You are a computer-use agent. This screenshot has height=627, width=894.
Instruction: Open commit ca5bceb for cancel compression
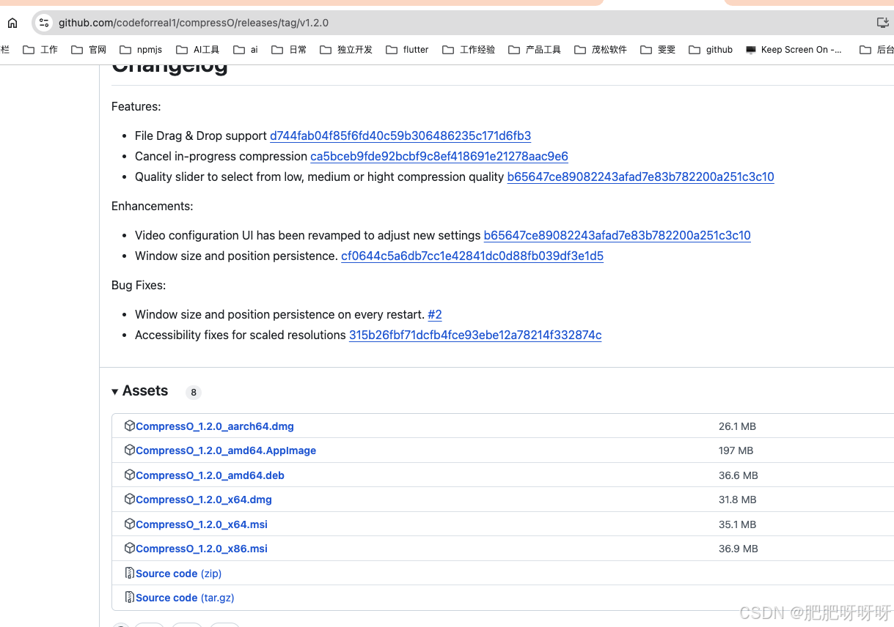(x=439, y=156)
